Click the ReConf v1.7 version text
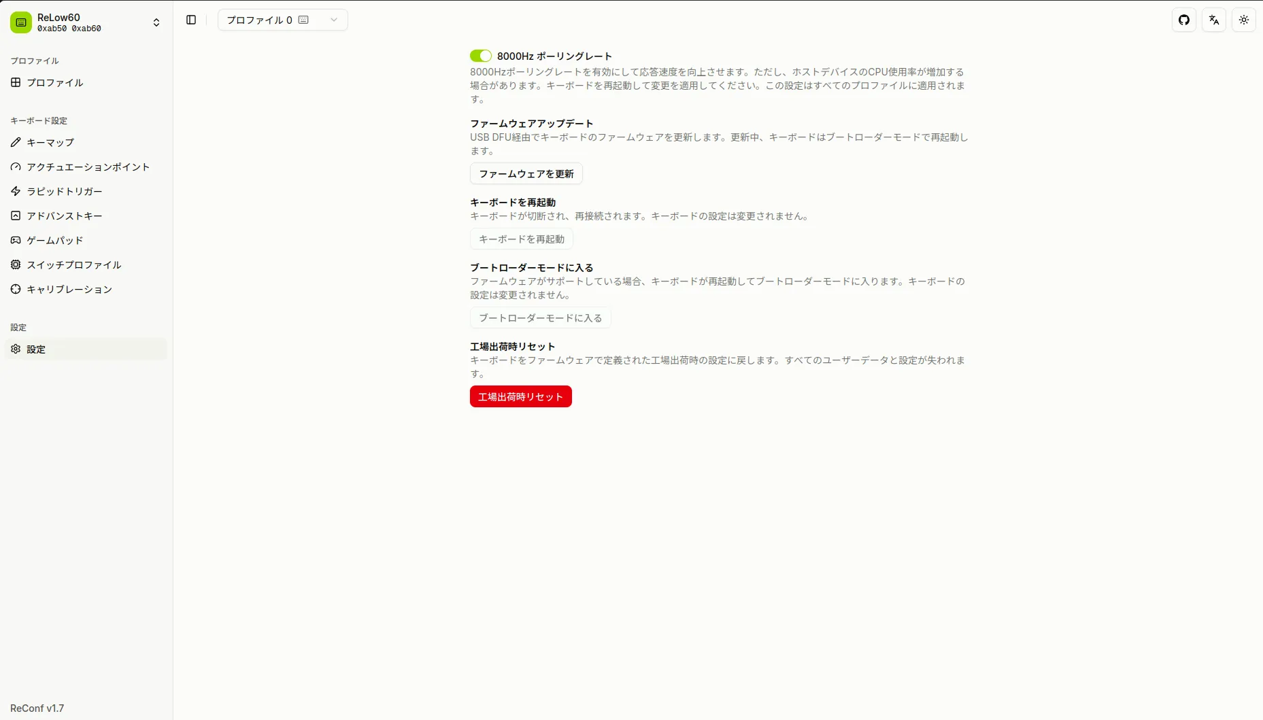 (37, 708)
